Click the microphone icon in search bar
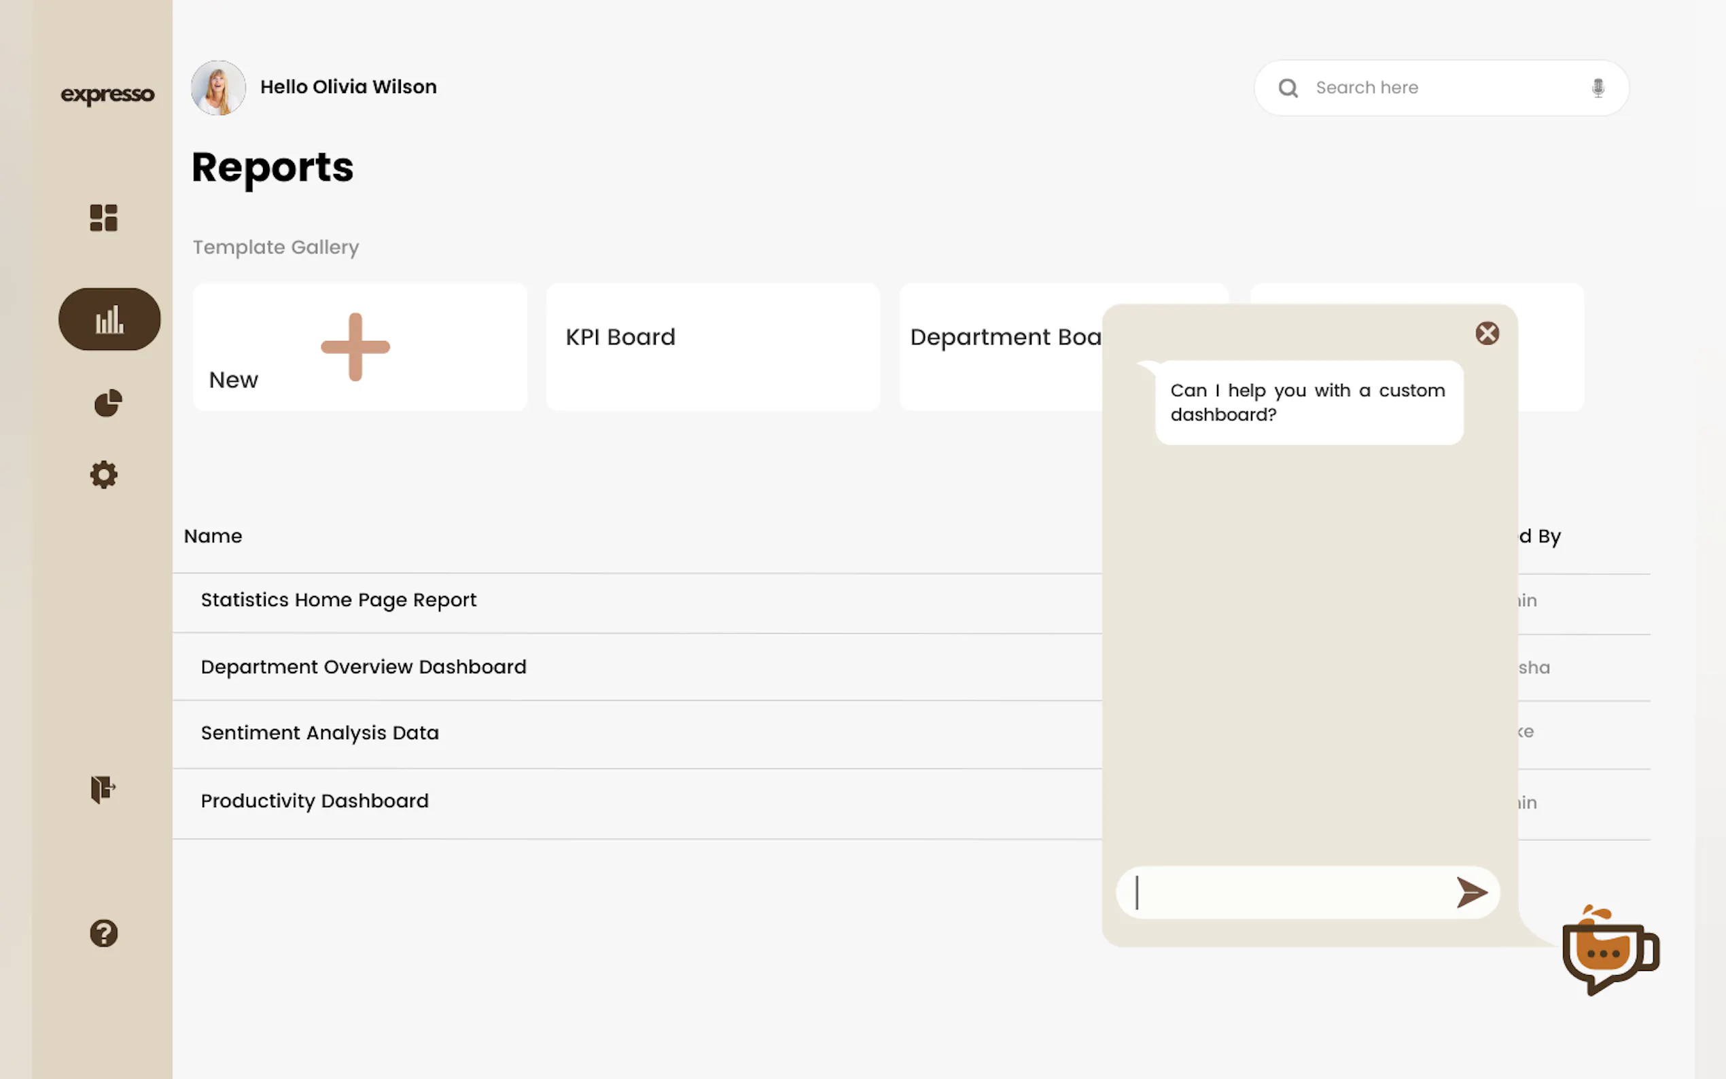 tap(1598, 88)
